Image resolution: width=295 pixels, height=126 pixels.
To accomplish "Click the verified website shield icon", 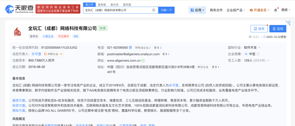I will point(143,61).
